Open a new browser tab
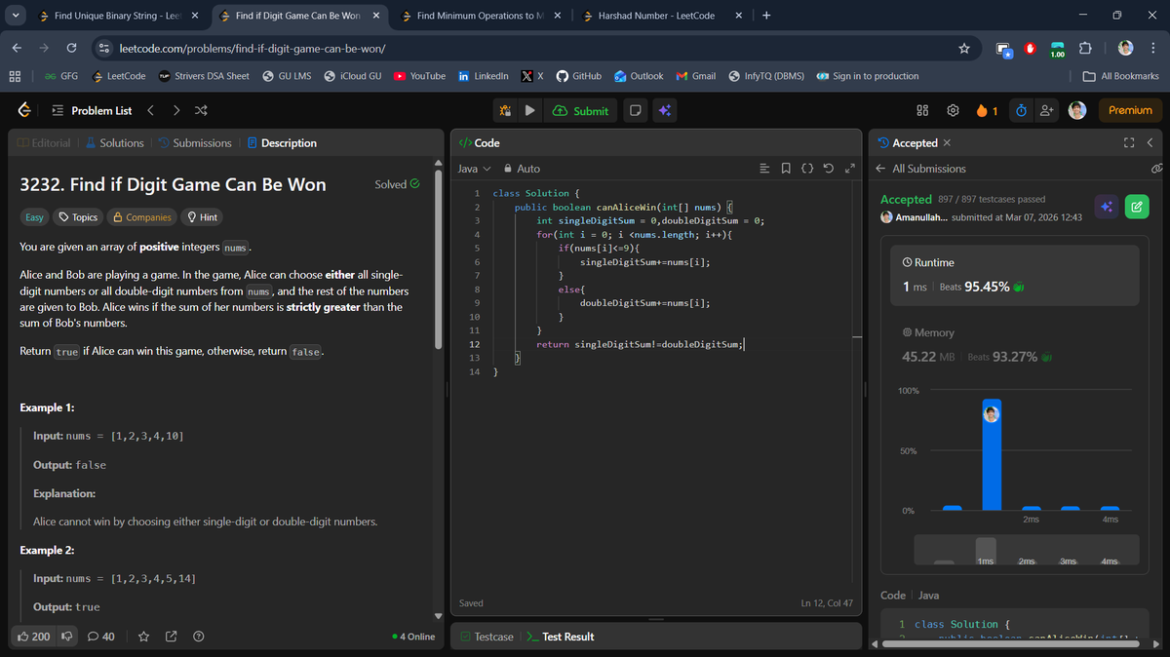Image resolution: width=1170 pixels, height=657 pixels. click(766, 16)
